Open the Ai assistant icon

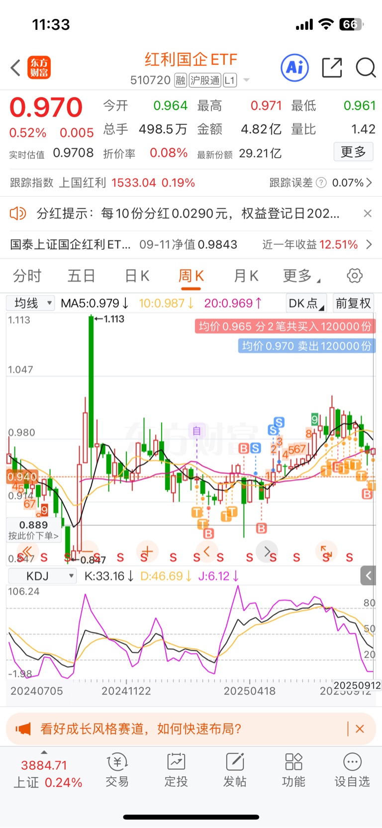pyautogui.click(x=295, y=67)
